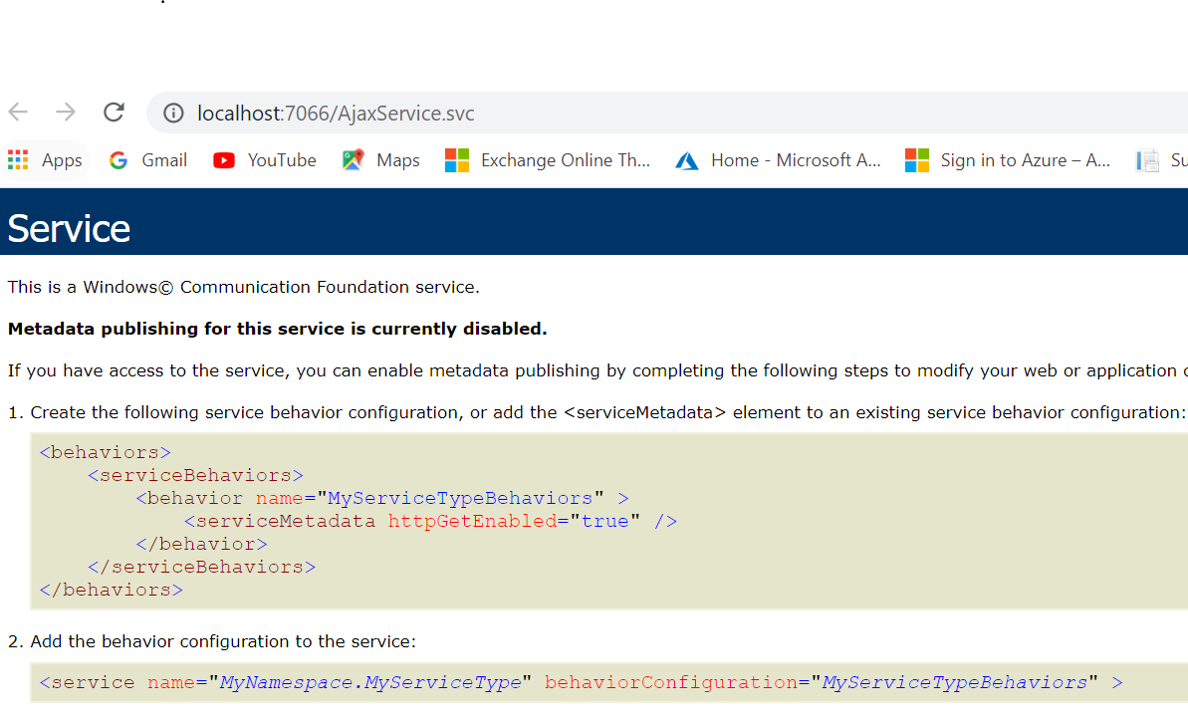This screenshot has height=722, width=1188.
Task: Click the browser back arrow
Action: pyautogui.click(x=17, y=113)
